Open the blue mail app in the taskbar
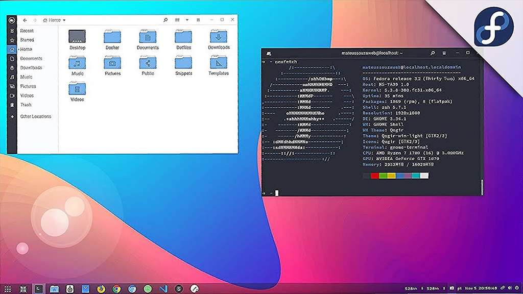Image resolution: width=523 pixels, height=294 pixels. (85, 289)
